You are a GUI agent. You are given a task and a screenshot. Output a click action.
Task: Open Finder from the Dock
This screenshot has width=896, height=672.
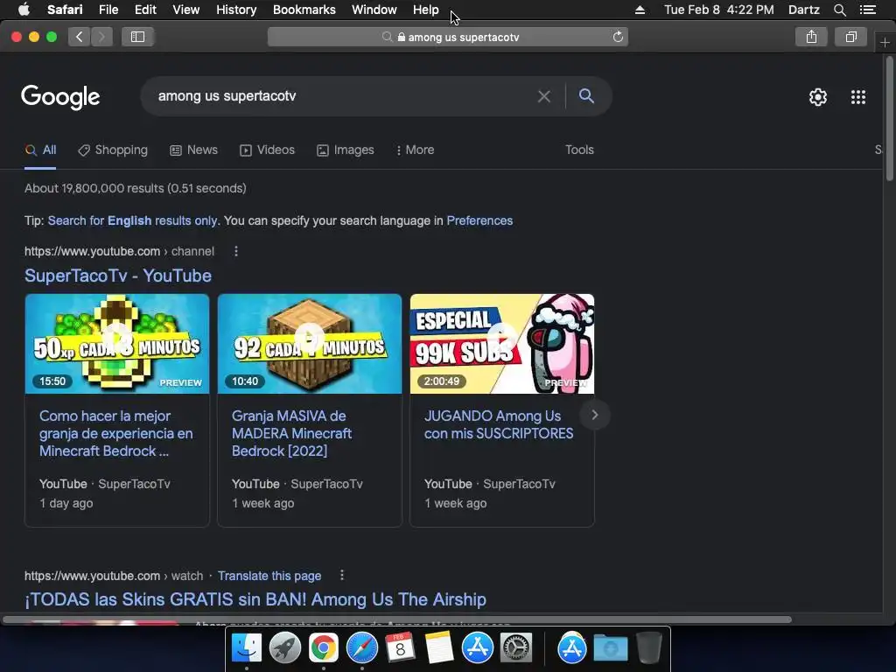246,648
